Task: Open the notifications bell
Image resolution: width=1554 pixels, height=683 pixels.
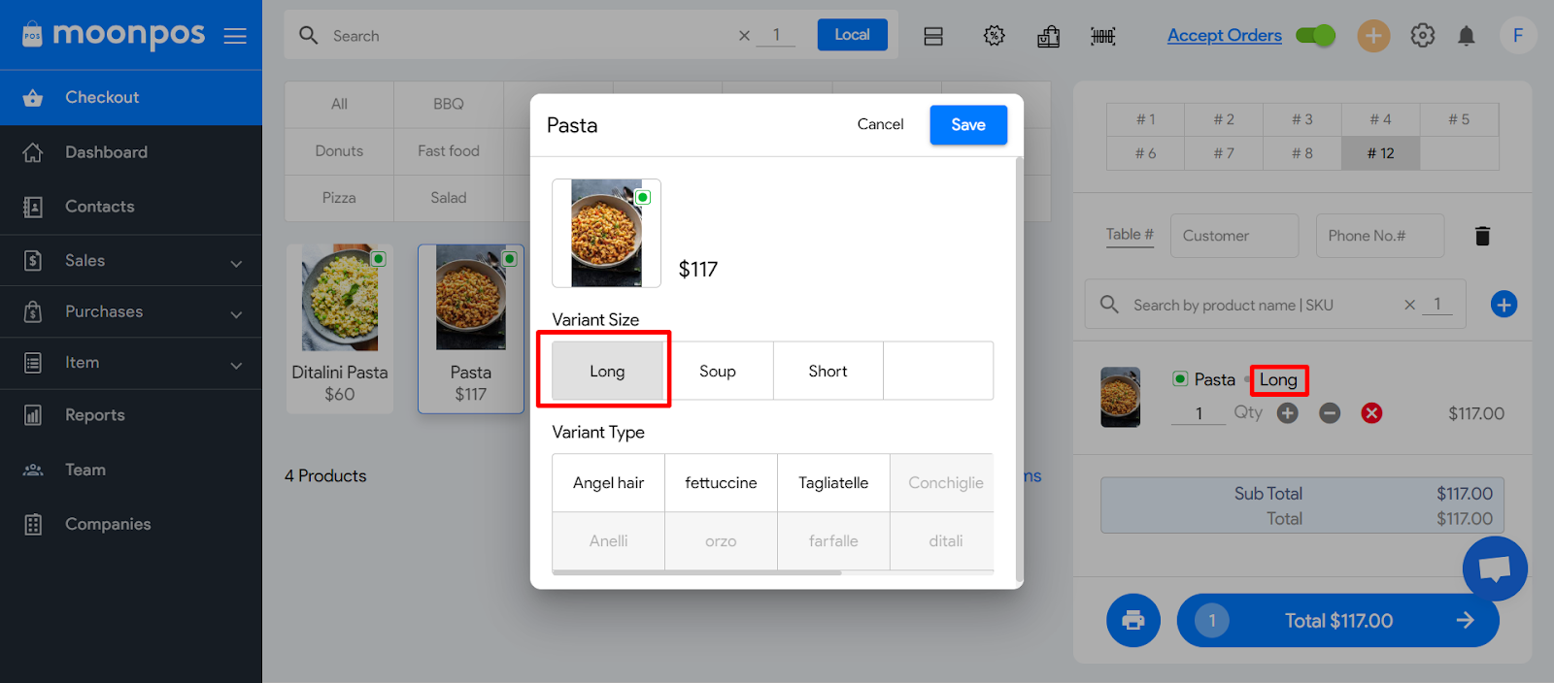Action: pos(1466,36)
